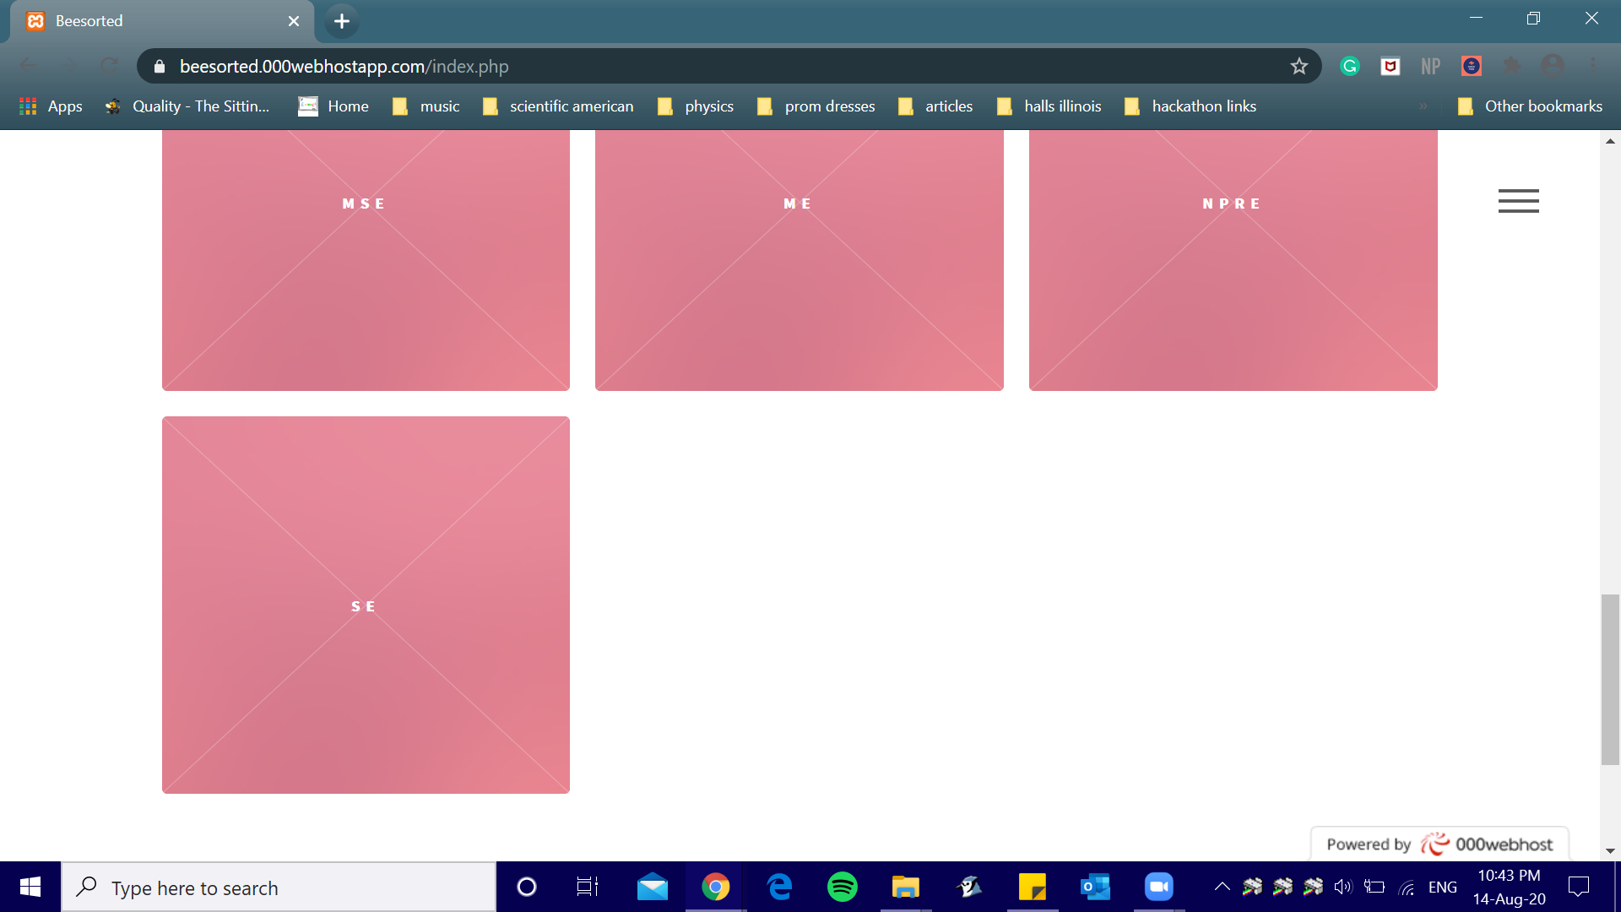Open Chrome profile avatar icon
The height and width of the screenshot is (912, 1621).
pos(1552,66)
